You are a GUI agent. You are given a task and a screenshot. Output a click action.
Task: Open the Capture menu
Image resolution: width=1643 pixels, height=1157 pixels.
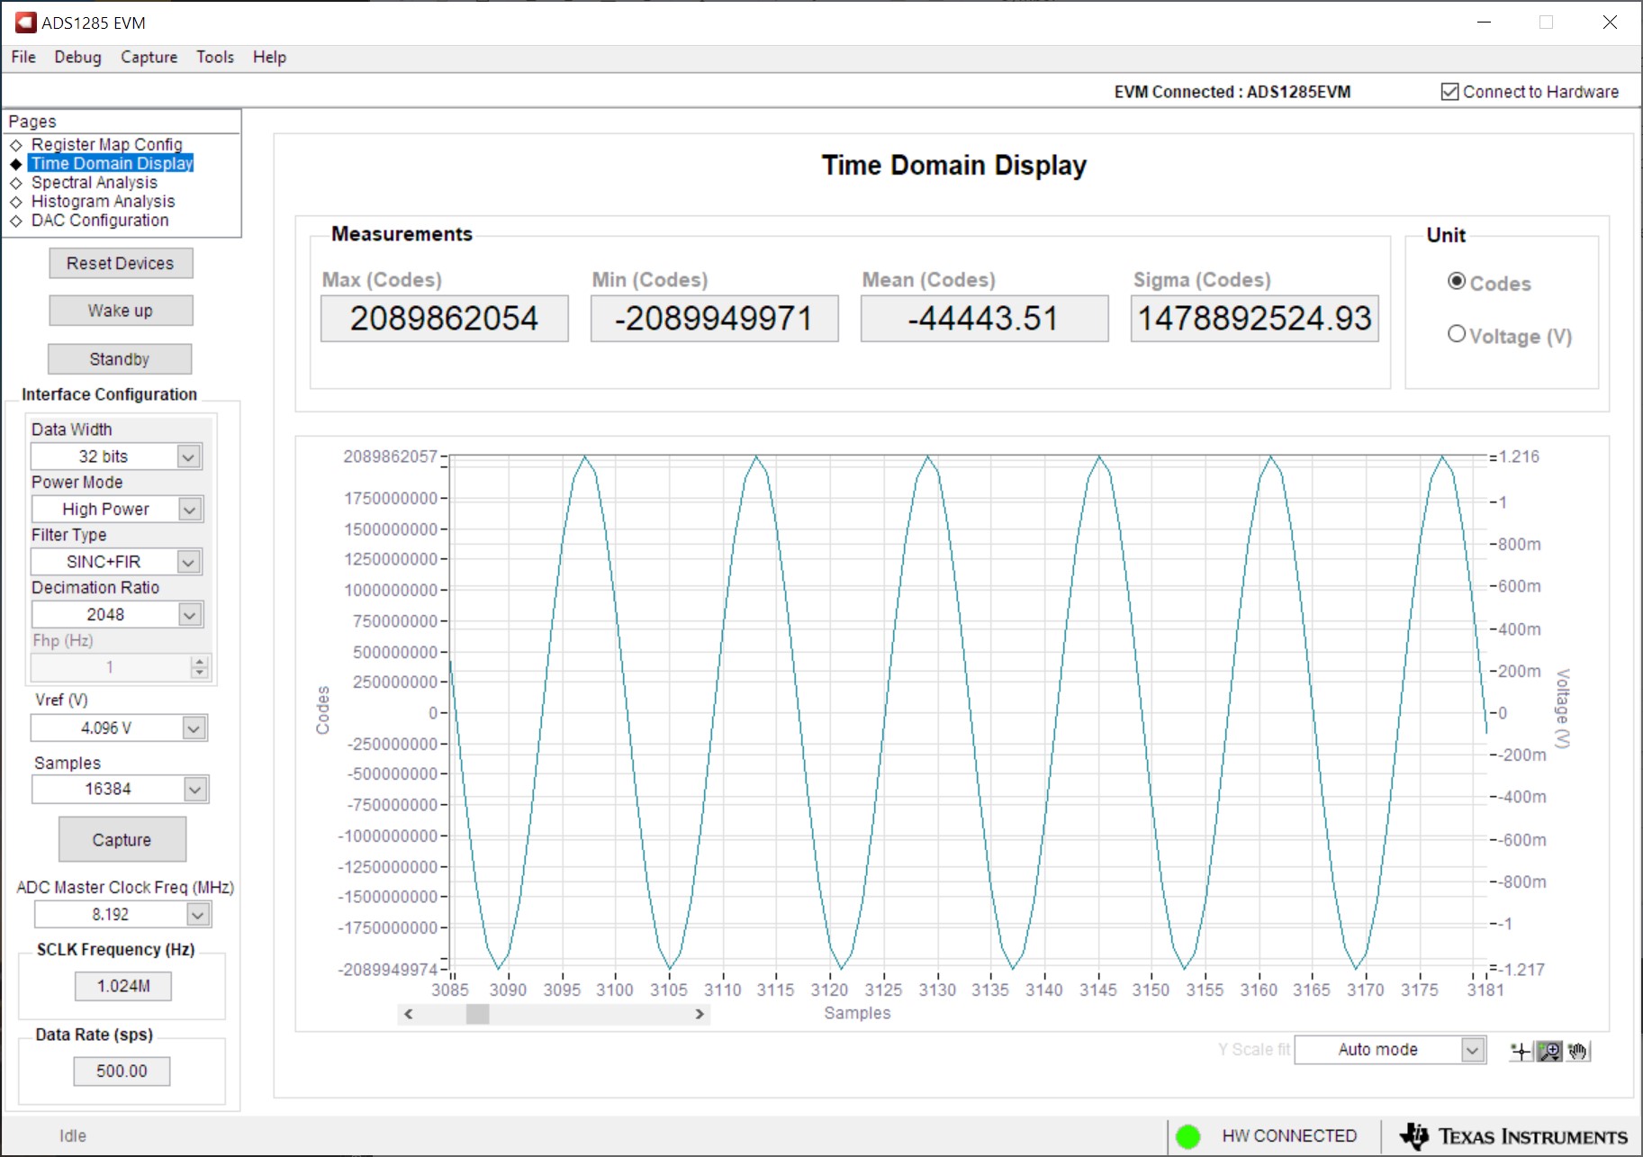[x=149, y=57]
